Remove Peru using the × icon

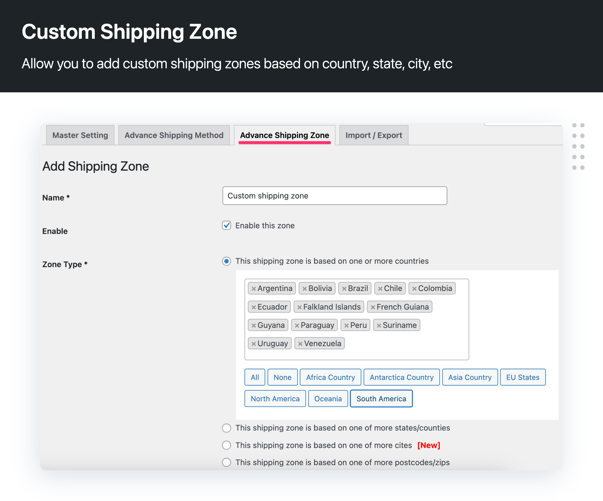(347, 325)
